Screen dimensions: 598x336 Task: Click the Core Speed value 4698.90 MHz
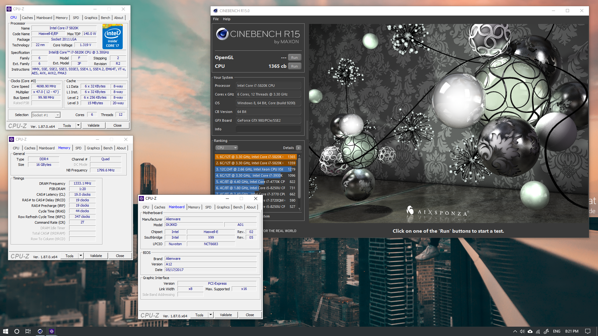coord(46,86)
